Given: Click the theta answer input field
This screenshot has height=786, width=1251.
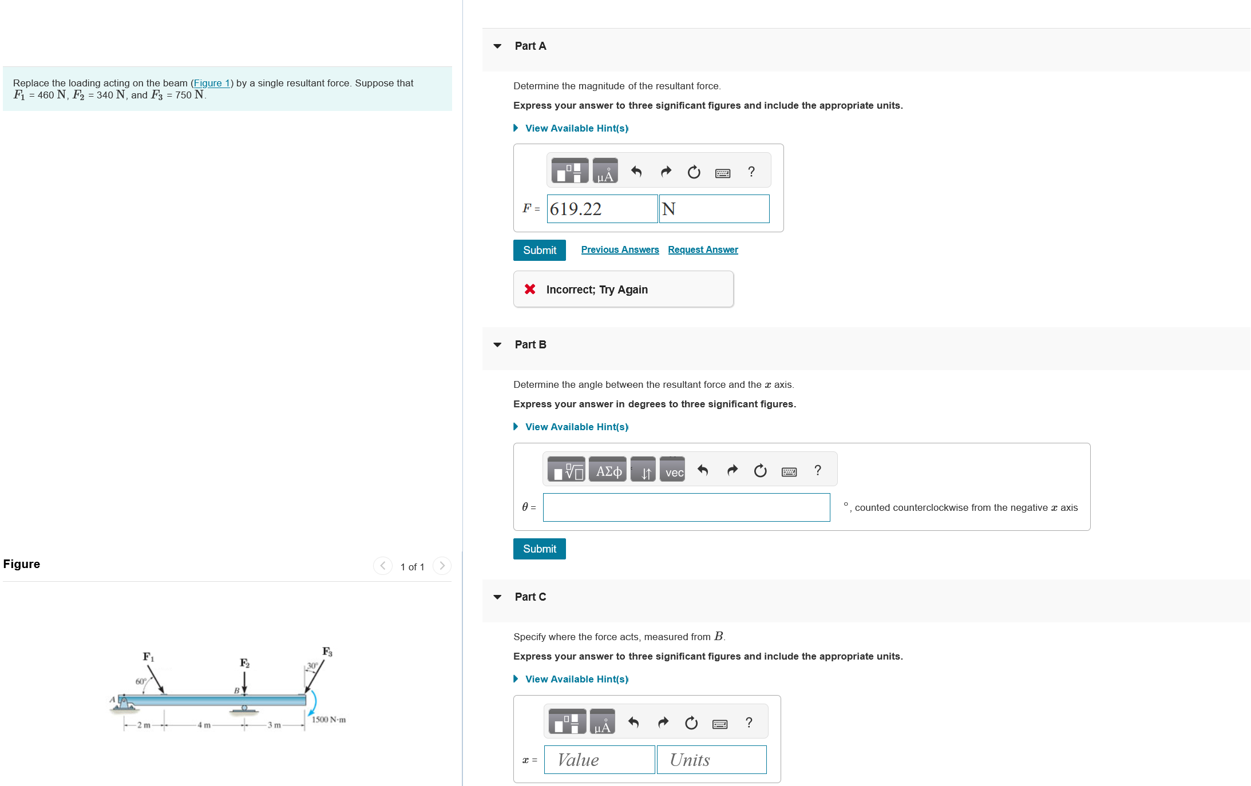Looking at the screenshot, I should 686,507.
